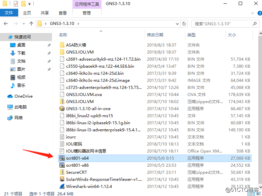The width and height of the screenshot is (262, 196).
Task: Open the 视频 videos icon in sidebar
Action: tap(13, 77)
